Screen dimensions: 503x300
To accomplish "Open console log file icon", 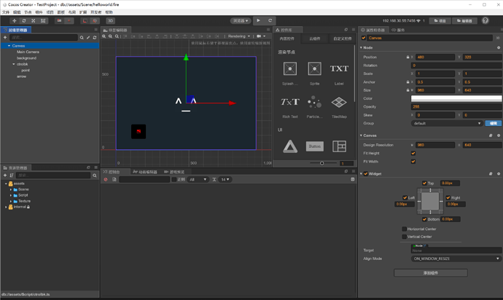I will 114,179.
